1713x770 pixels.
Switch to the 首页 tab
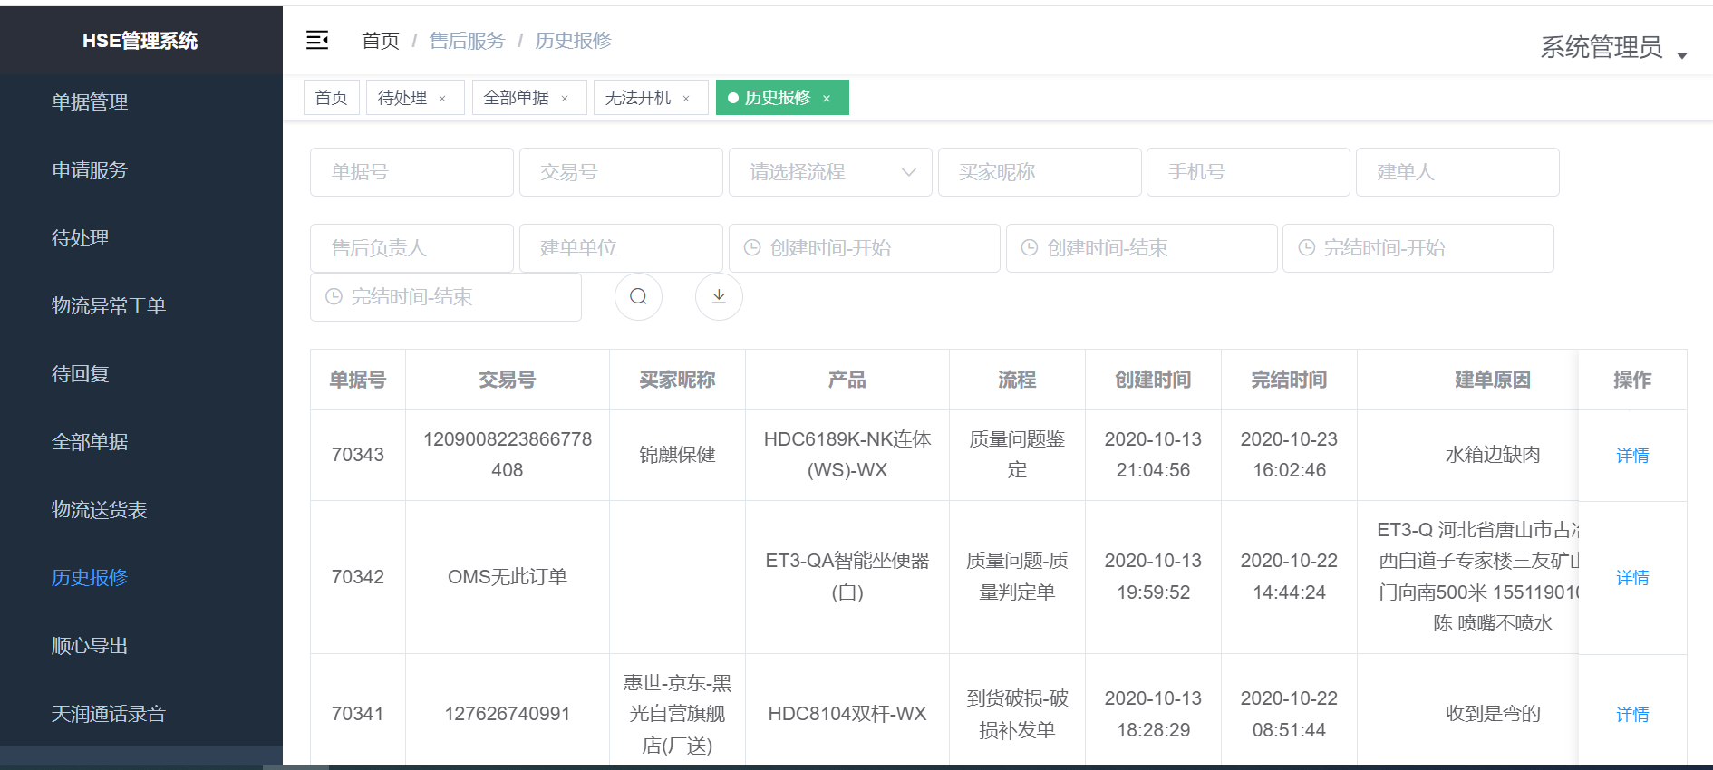(332, 98)
